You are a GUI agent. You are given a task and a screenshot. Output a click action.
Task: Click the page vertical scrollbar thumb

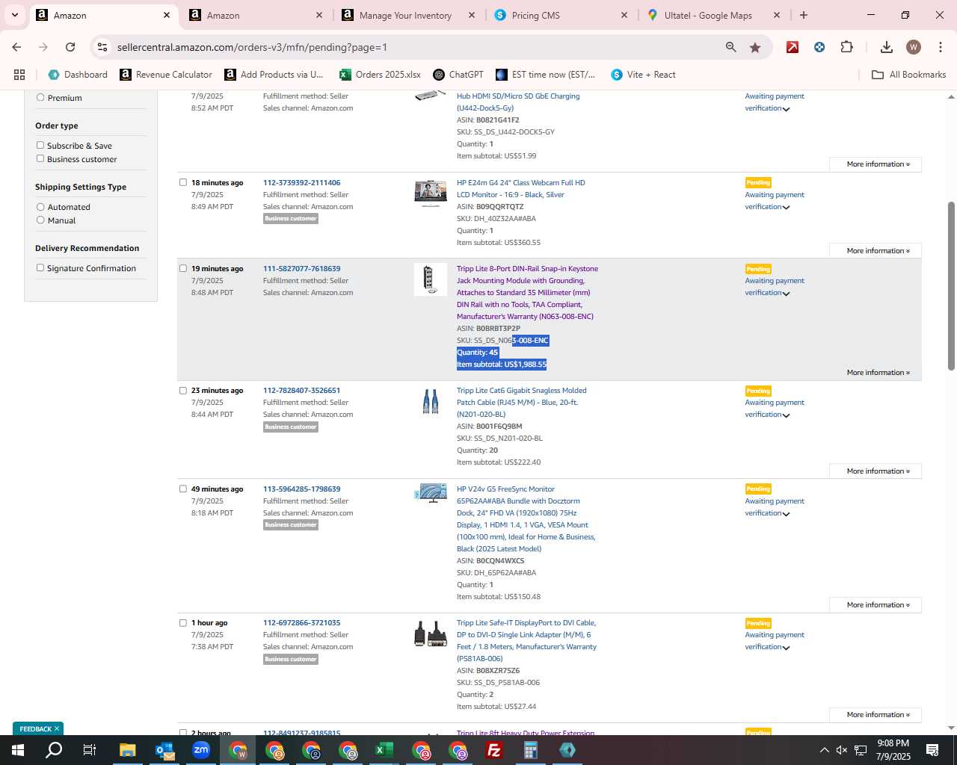click(951, 285)
